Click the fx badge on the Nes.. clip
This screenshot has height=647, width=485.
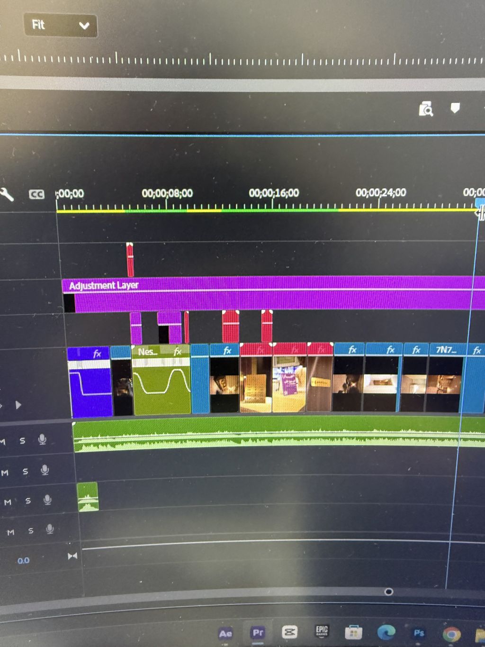pyautogui.click(x=178, y=352)
